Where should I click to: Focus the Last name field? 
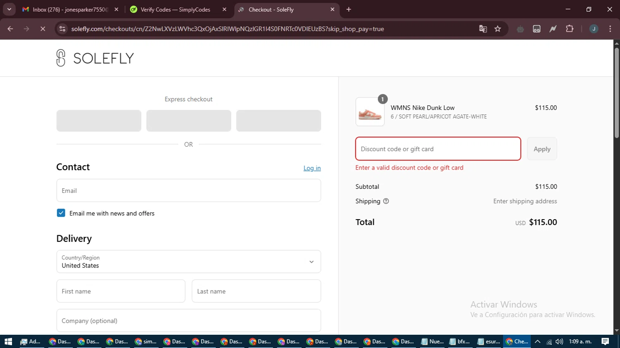[x=256, y=291]
